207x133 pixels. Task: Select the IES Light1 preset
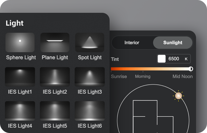tap(20, 77)
